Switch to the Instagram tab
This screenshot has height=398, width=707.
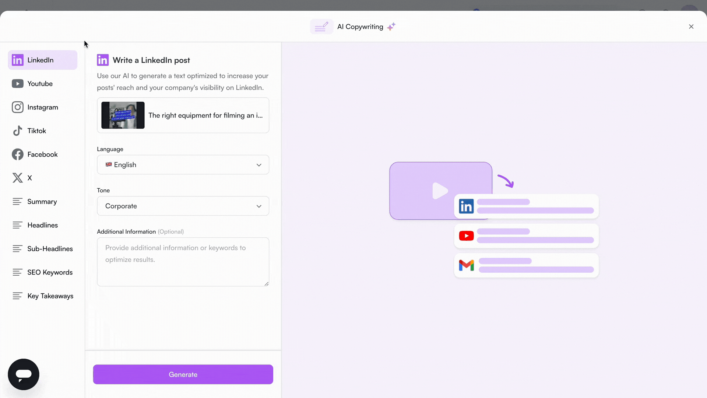43,107
